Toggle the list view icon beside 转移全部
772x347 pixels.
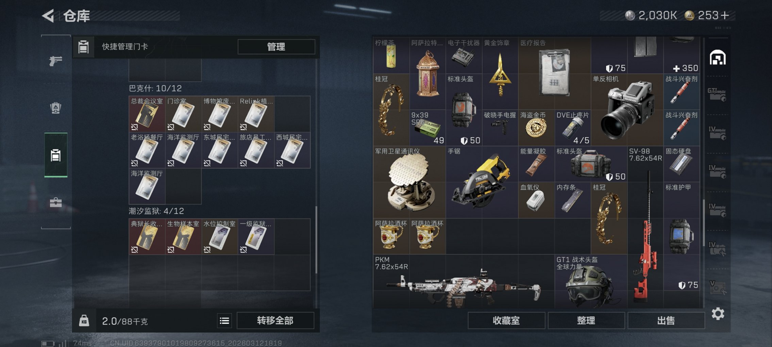pyautogui.click(x=224, y=320)
